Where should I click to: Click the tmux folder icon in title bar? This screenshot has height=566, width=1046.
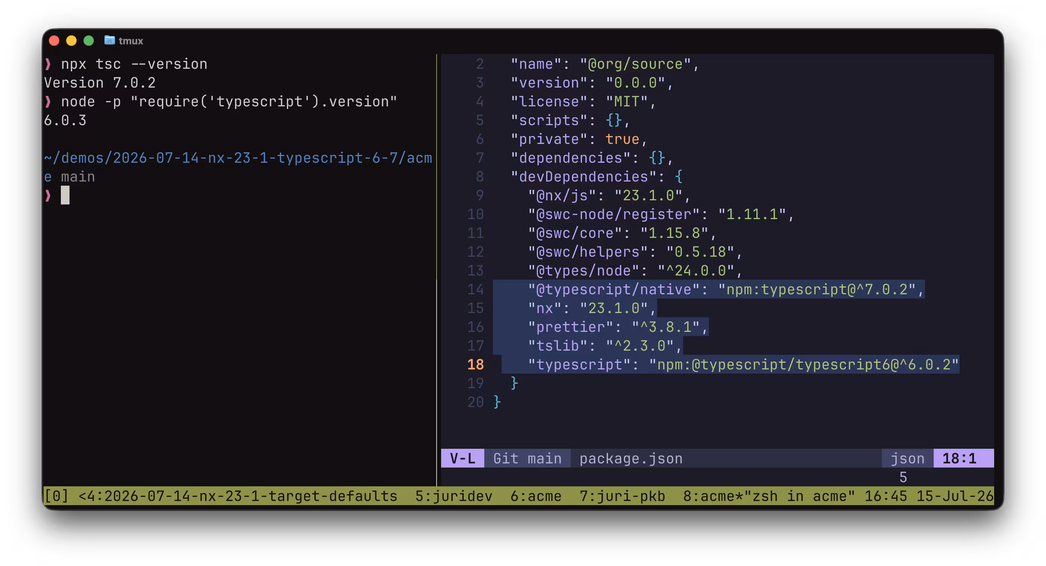[x=109, y=40]
